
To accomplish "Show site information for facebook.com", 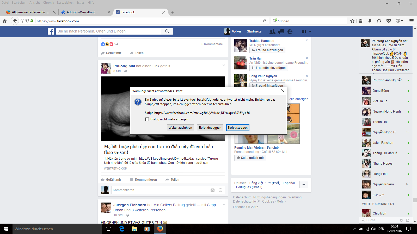I will click(22, 21).
